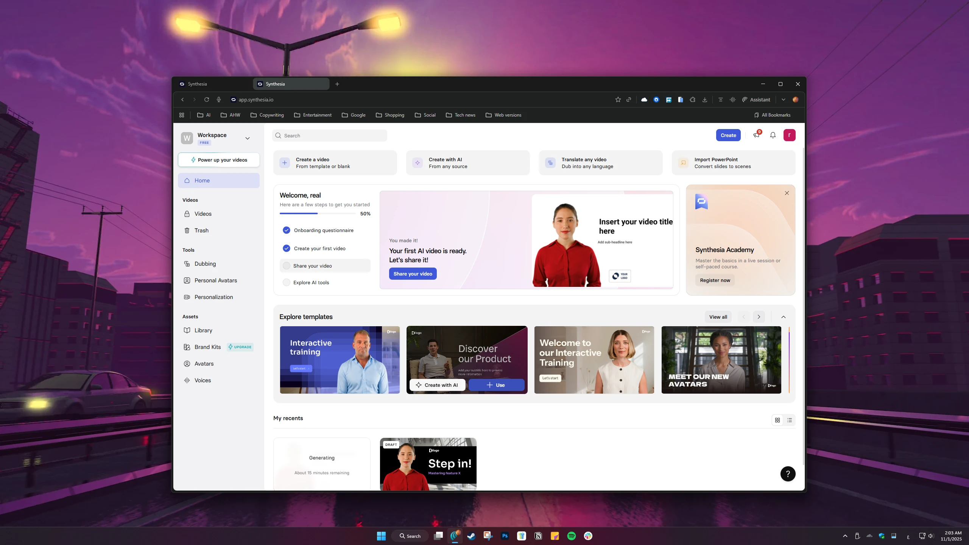Collapse the Explore templates section
969x545 pixels.
coord(784,317)
